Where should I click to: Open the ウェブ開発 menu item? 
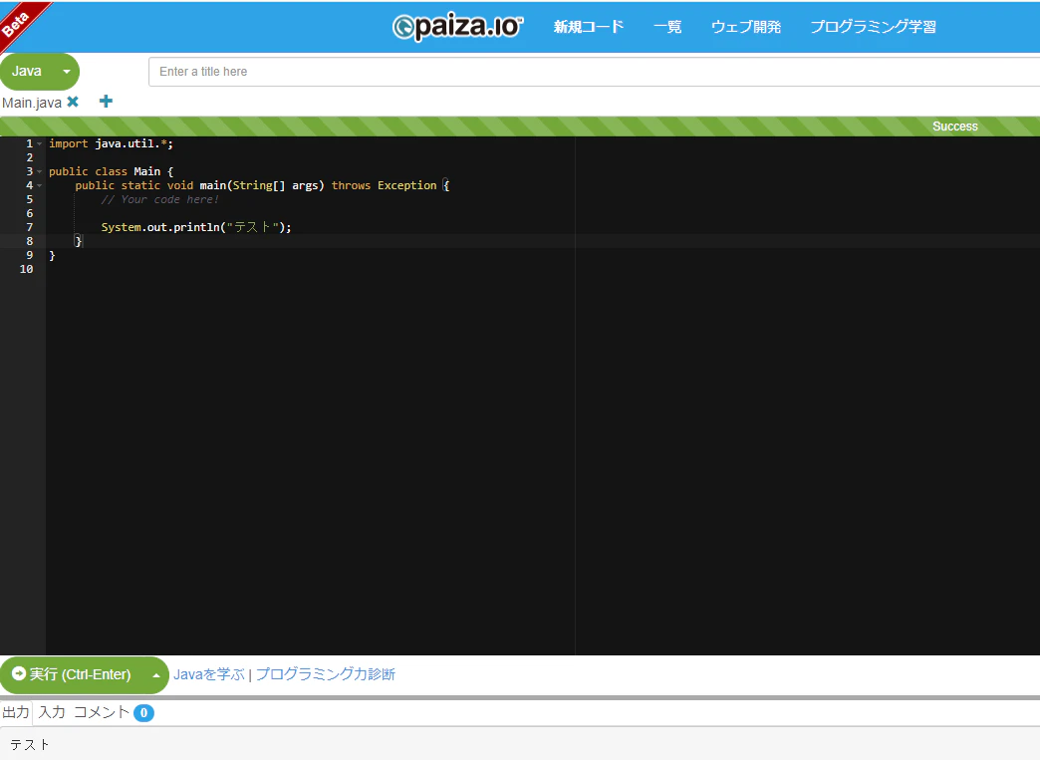(745, 27)
